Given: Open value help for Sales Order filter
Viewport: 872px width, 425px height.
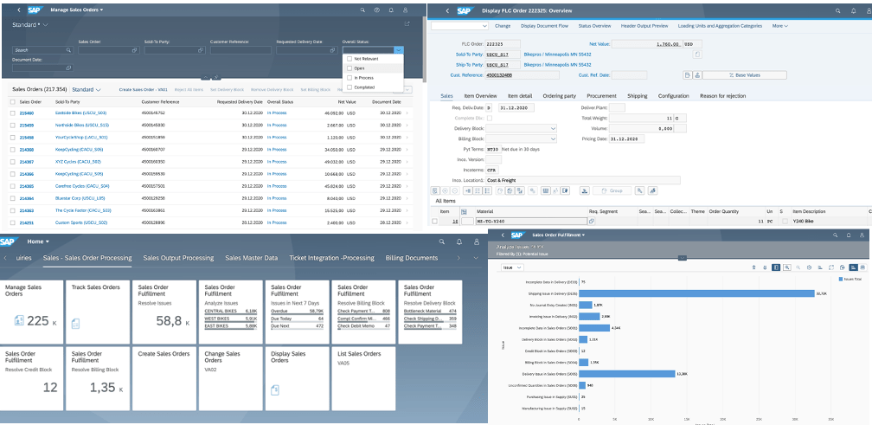Looking at the screenshot, I should click(x=134, y=50).
